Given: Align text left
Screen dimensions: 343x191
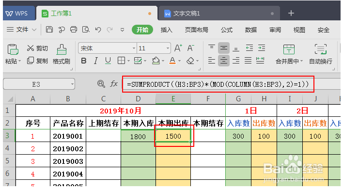Looking at the screenshot, I should (211, 61).
